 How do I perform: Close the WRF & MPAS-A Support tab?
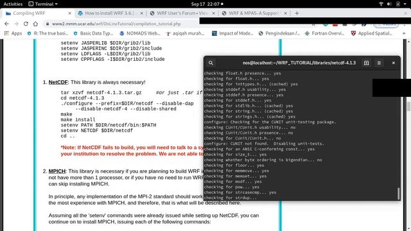285,13
